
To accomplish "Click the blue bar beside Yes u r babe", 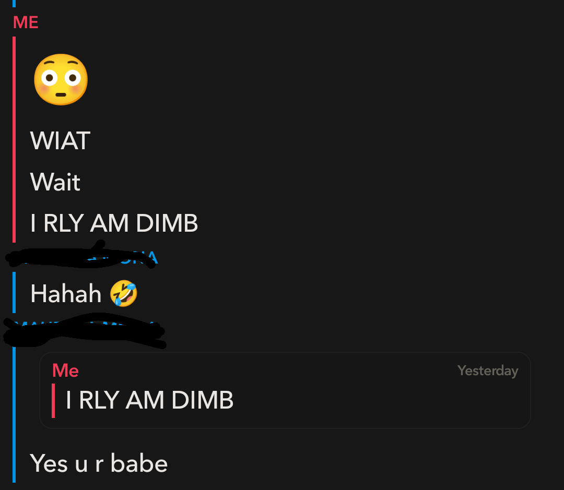I will [x=14, y=415].
